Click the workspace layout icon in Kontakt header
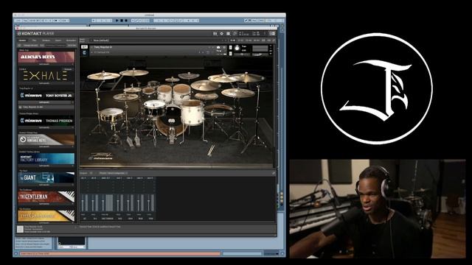This screenshot has height=265, width=472. 228,34
